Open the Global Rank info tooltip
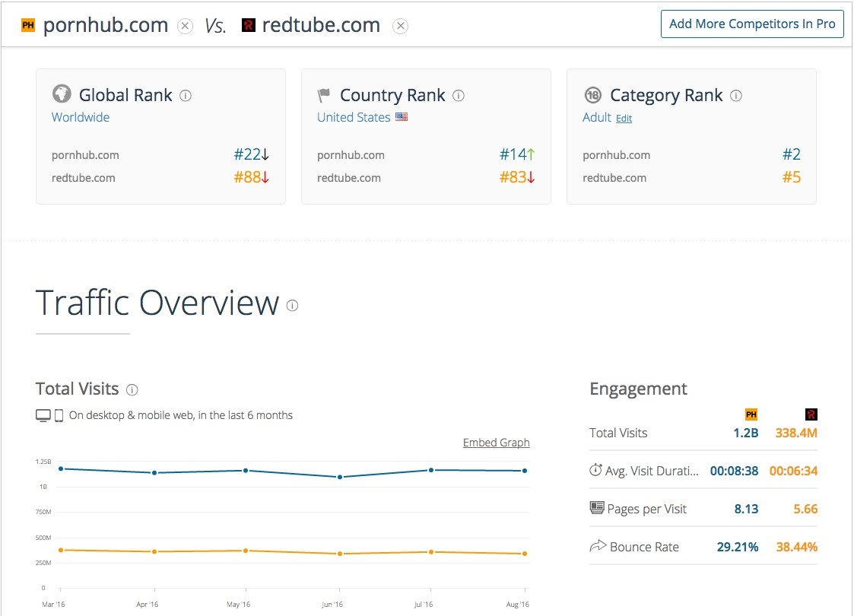 (186, 96)
